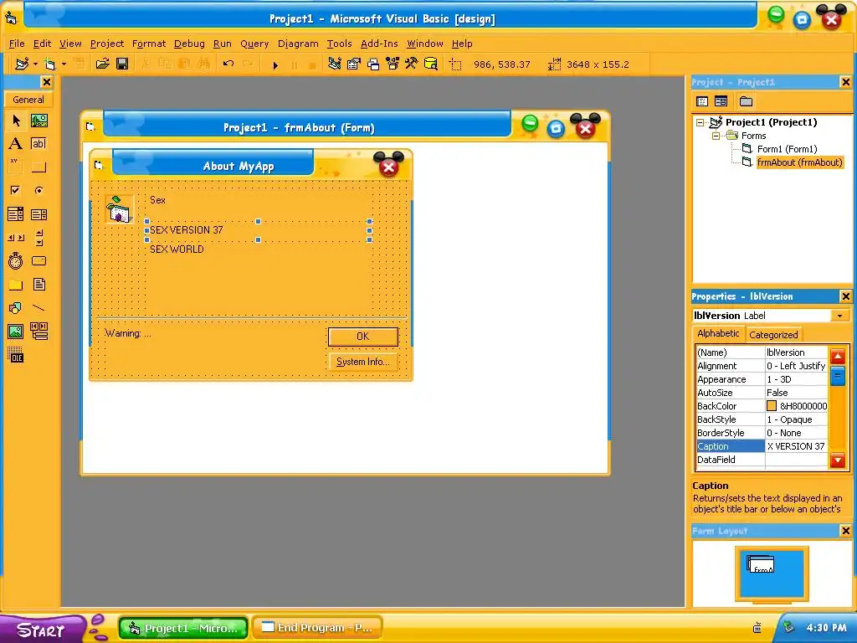This screenshot has height=643, width=857.
Task: Open the Data View Window icon
Action: tap(431, 64)
